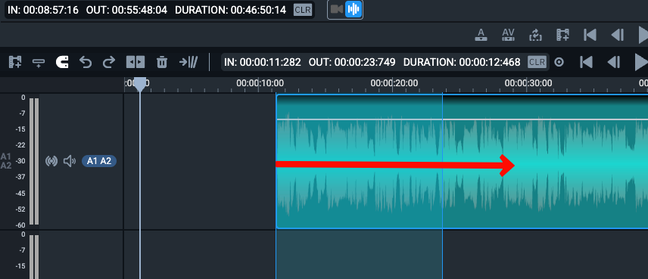This screenshot has height=279, width=648.
Task: Play the timeline
Action: point(642,62)
